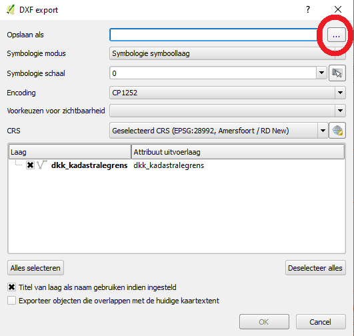
Task: Click the line geometry icon of dkk_kadastralegrens
Action: point(42,165)
